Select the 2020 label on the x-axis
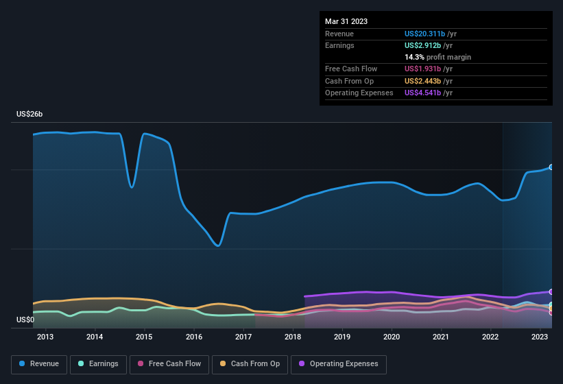This screenshot has height=384, width=563. click(x=392, y=337)
